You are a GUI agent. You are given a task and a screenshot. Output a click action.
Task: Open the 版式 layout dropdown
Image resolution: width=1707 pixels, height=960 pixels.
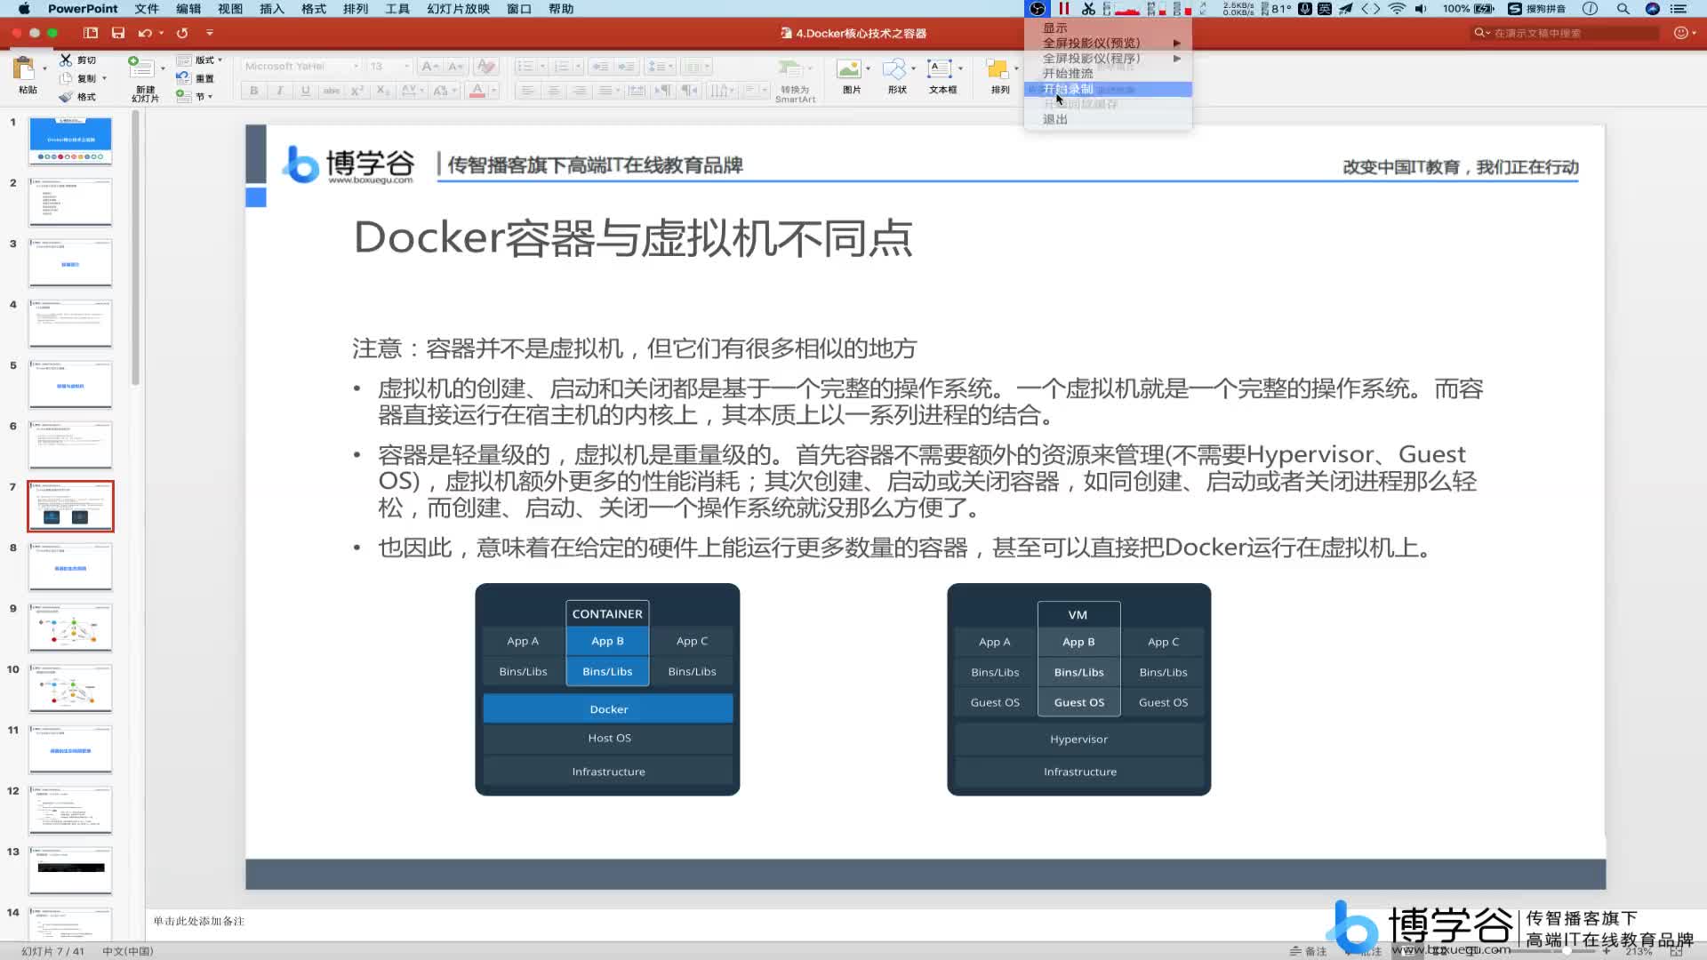point(200,60)
